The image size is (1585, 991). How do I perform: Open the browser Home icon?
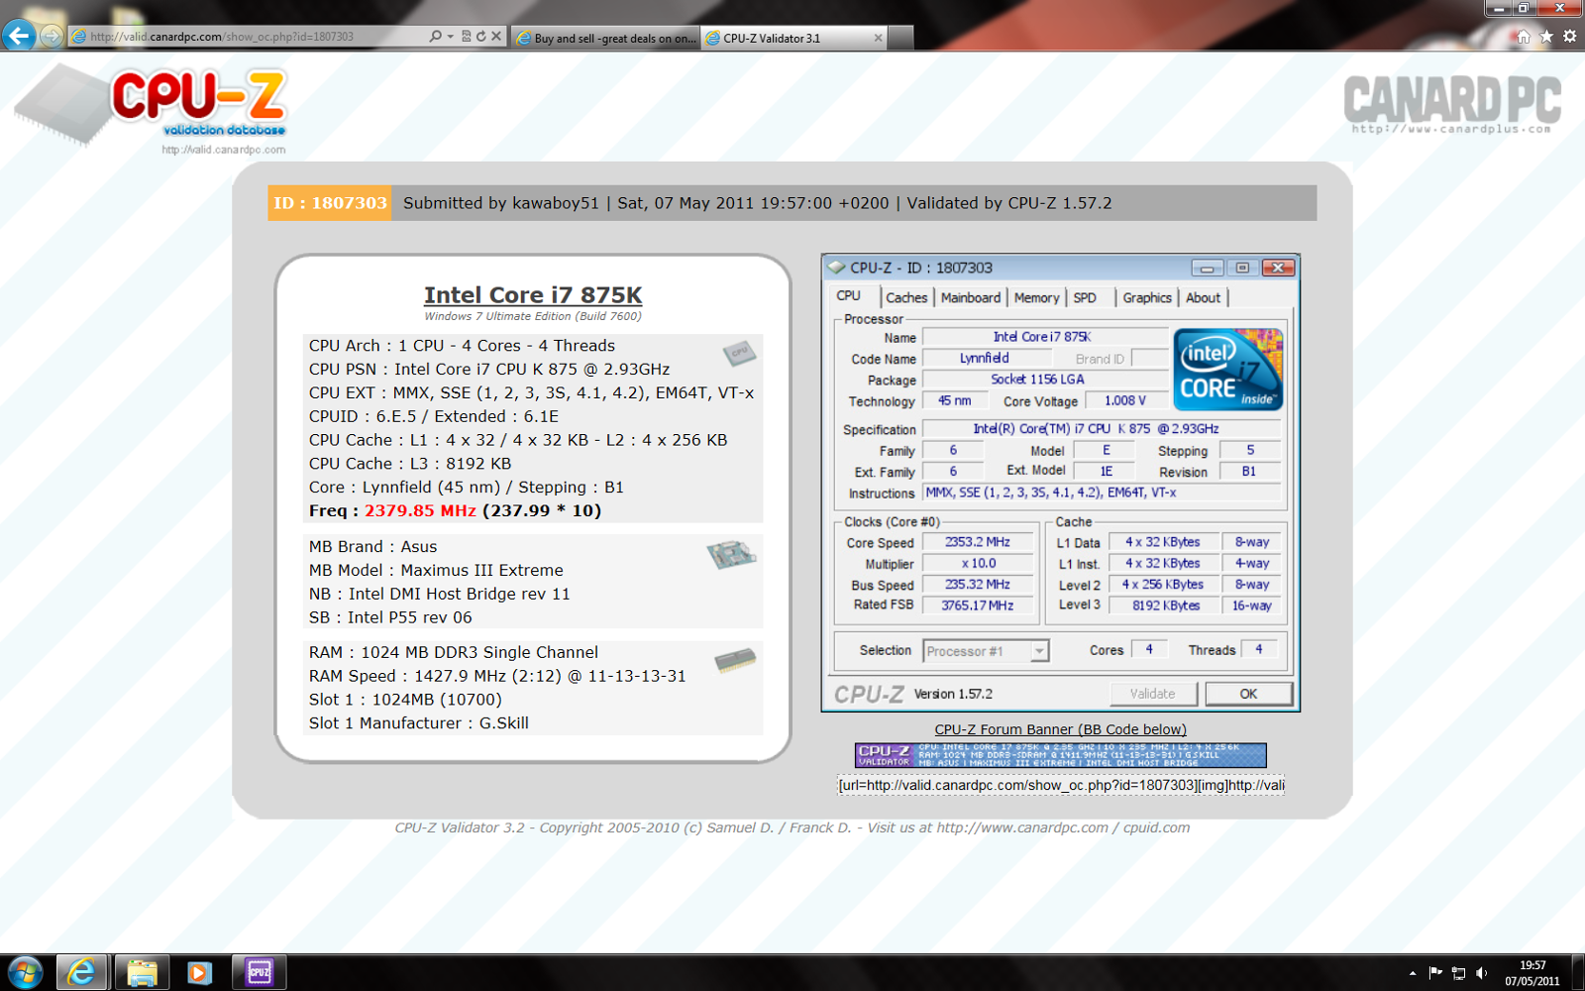[1524, 37]
